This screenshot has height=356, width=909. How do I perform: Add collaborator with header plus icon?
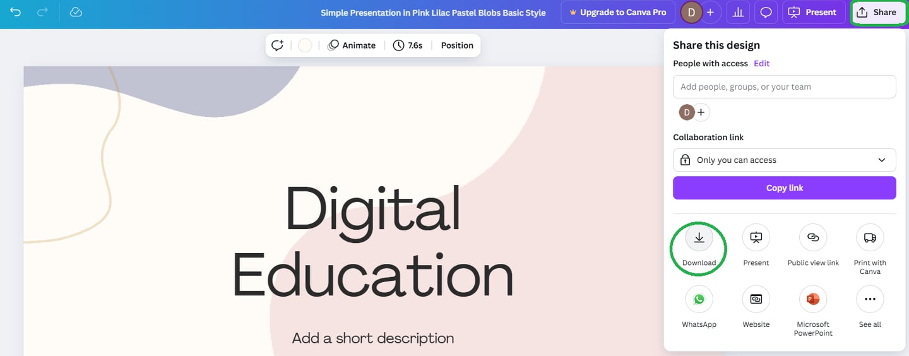[711, 12]
